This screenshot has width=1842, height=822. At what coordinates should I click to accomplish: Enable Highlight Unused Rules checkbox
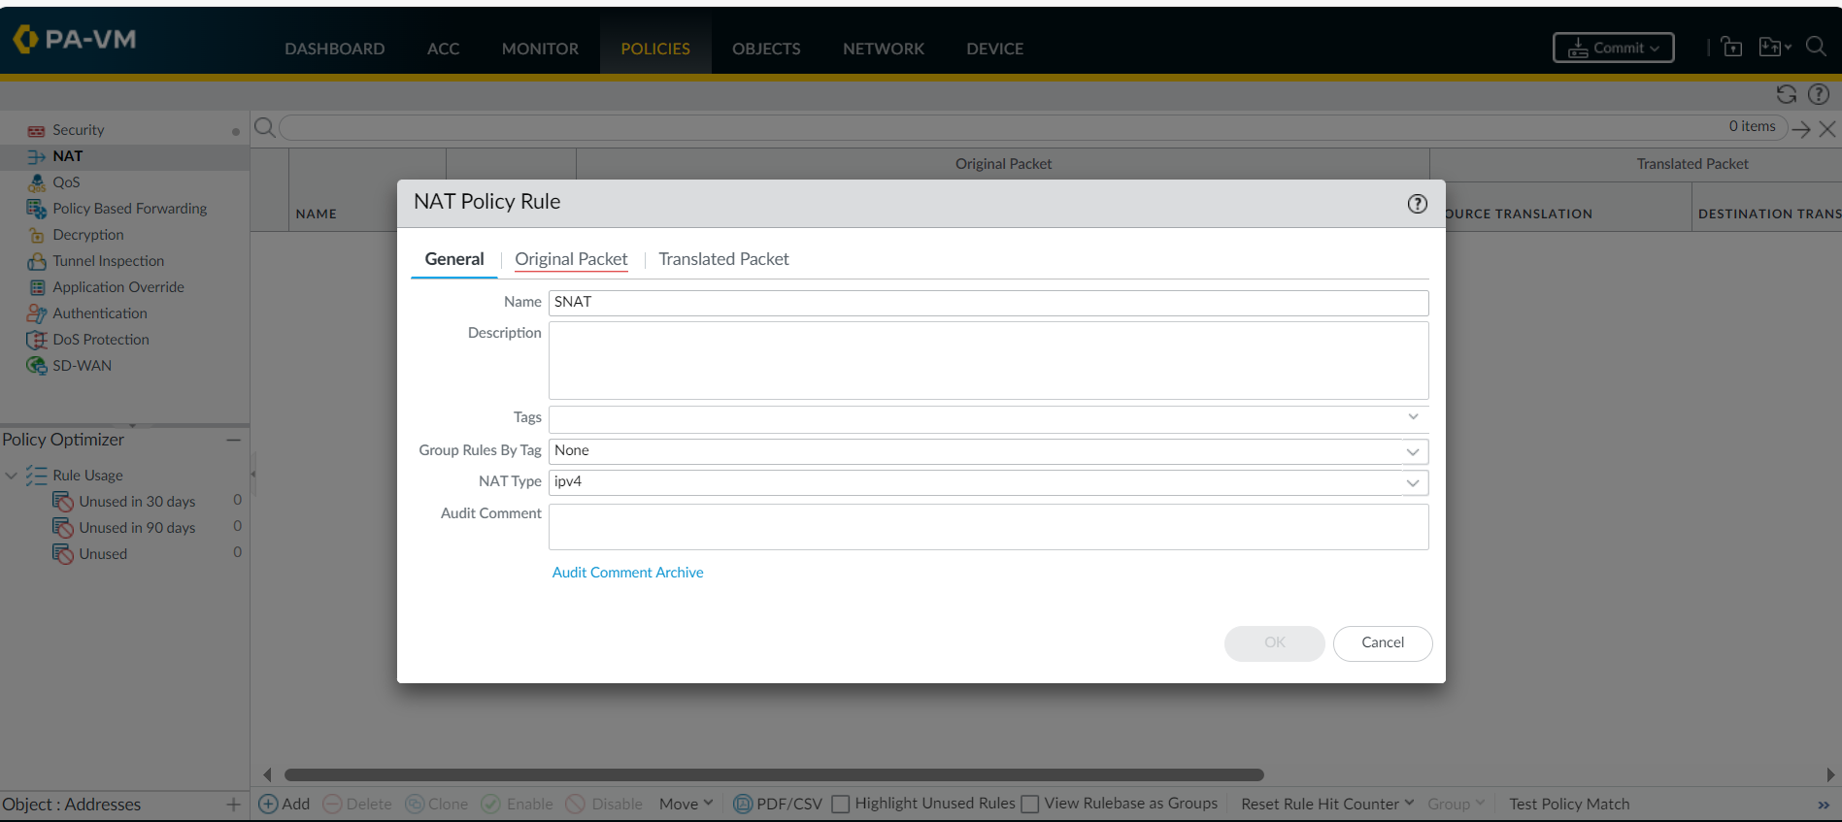[x=841, y=804]
